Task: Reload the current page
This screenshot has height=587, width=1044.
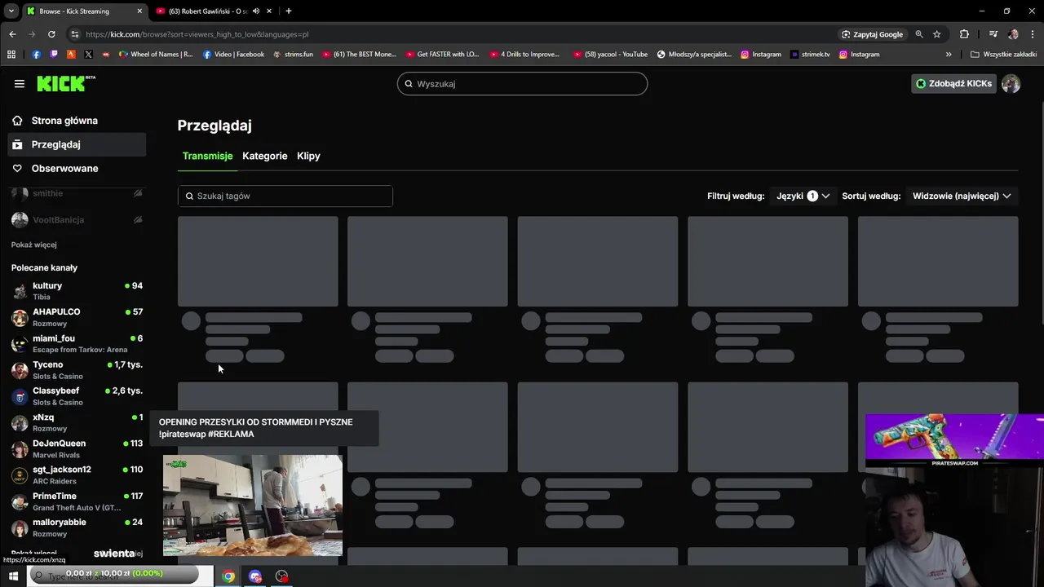Action: click(x=51, y=34)
